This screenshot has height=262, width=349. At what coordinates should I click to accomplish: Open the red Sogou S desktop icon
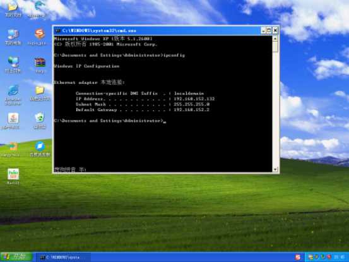click(x=40, y=37)
